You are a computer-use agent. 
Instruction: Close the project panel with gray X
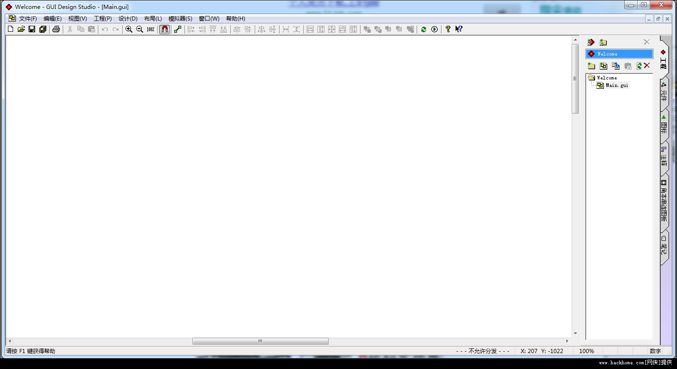(647, 42)
